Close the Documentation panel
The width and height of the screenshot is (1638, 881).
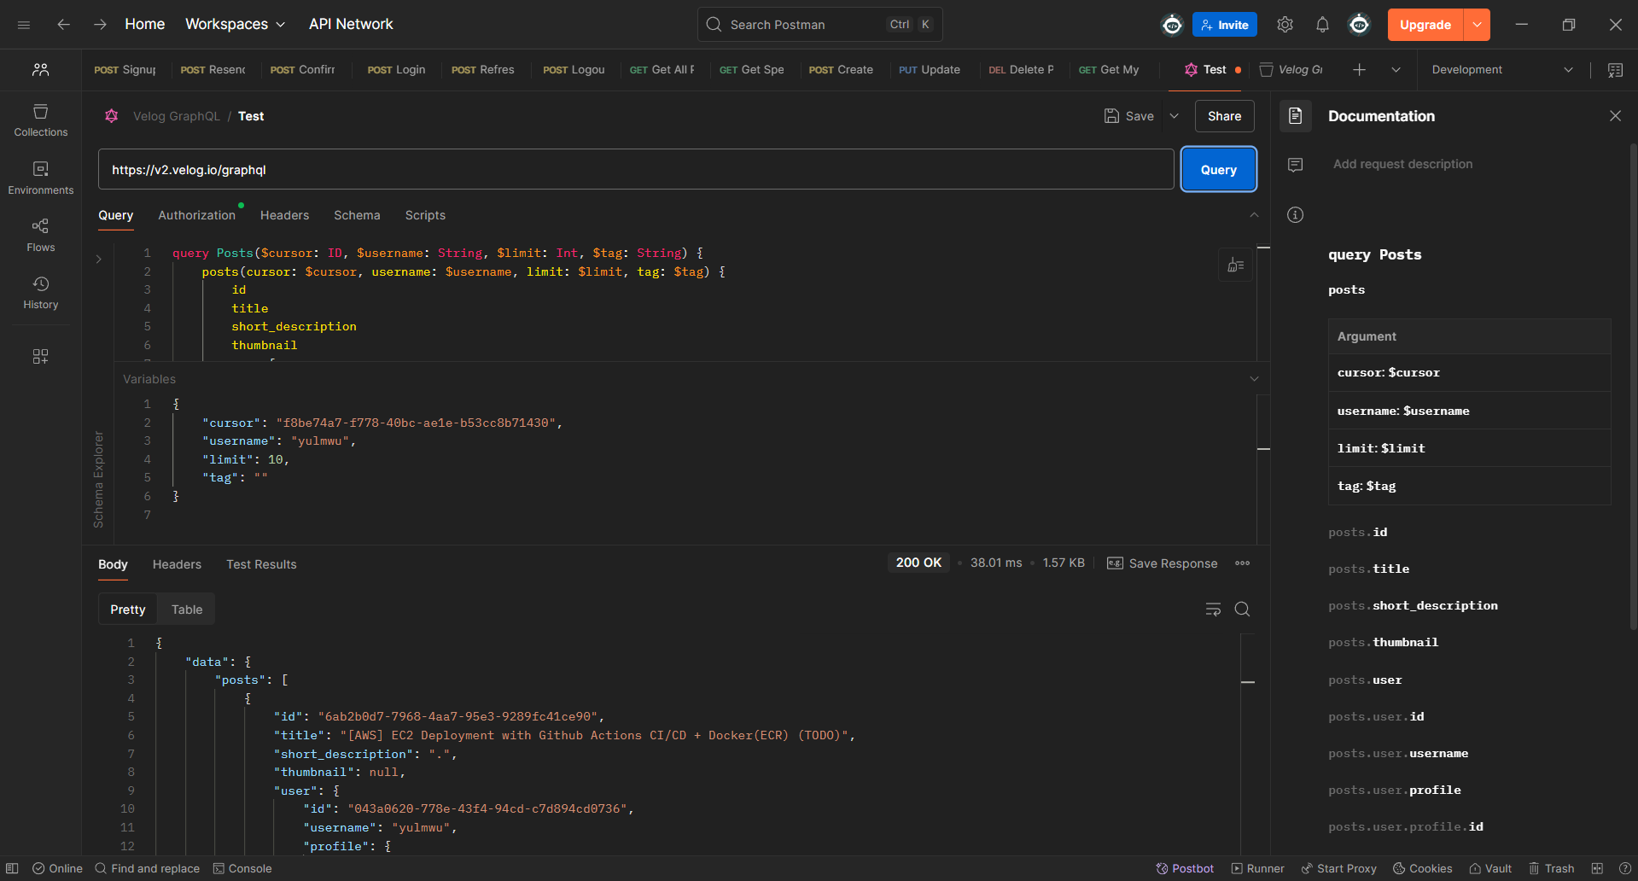[x=1615, y=116]
